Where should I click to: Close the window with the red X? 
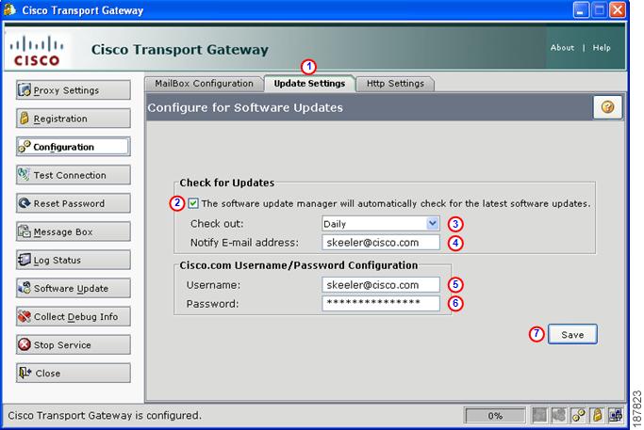coord(618,9)
